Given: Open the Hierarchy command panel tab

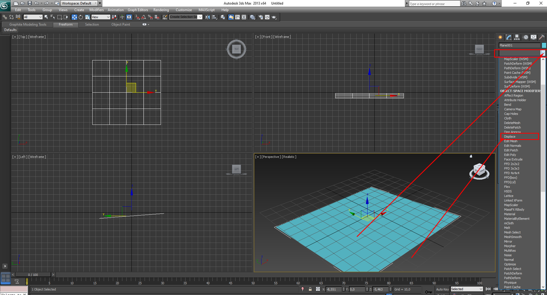Looking at the screenshot, I should tap(517, 37).
